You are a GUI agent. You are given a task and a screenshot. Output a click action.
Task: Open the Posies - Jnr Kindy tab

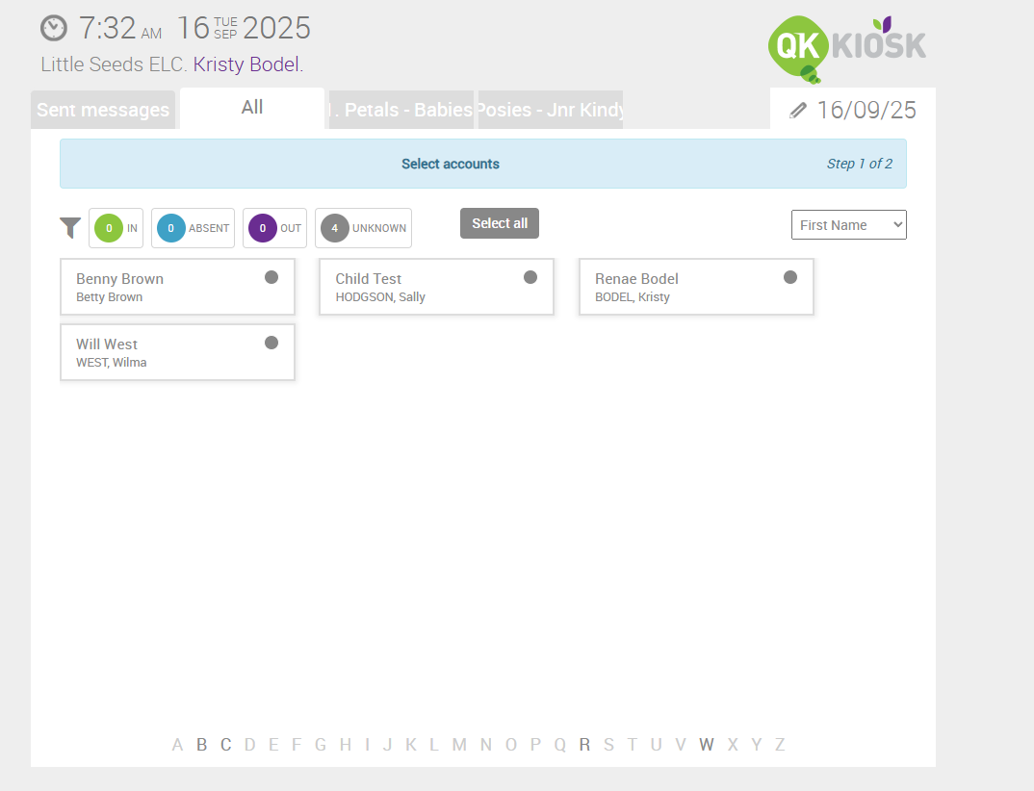click(551, 110)
